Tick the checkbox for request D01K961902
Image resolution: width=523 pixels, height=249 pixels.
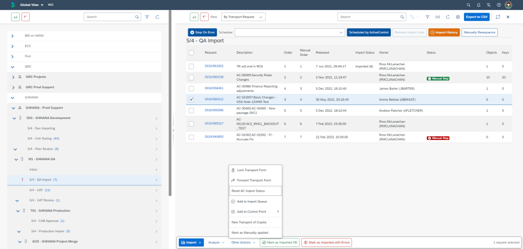tap(191, 66)
